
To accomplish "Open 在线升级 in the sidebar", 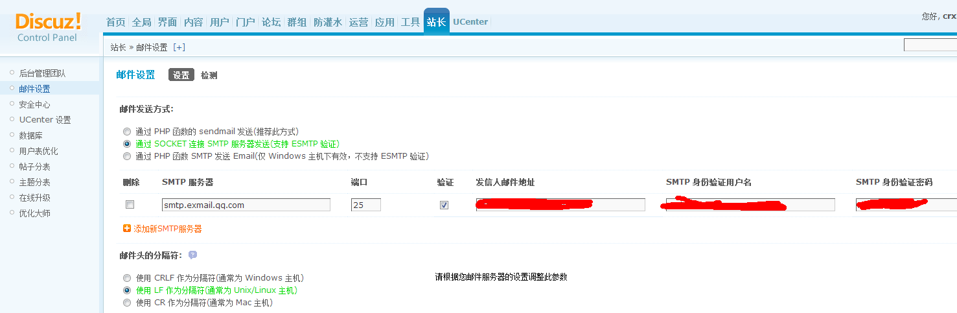I will (34, 198).
